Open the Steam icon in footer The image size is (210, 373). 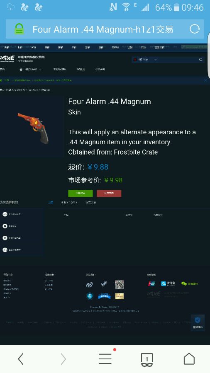tap(104, 284)
